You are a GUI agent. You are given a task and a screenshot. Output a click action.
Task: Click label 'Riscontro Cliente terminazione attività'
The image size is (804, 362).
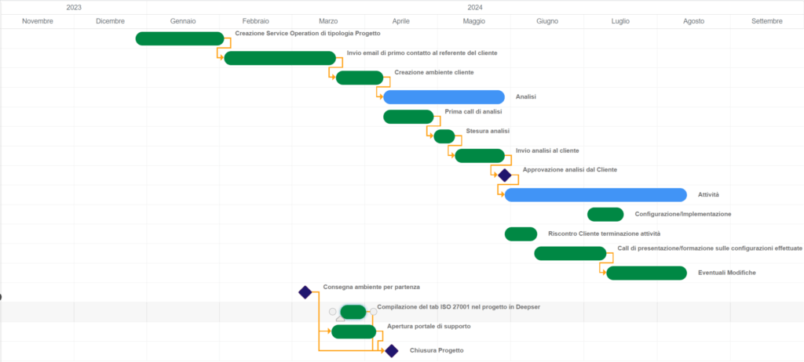[604, 233]
